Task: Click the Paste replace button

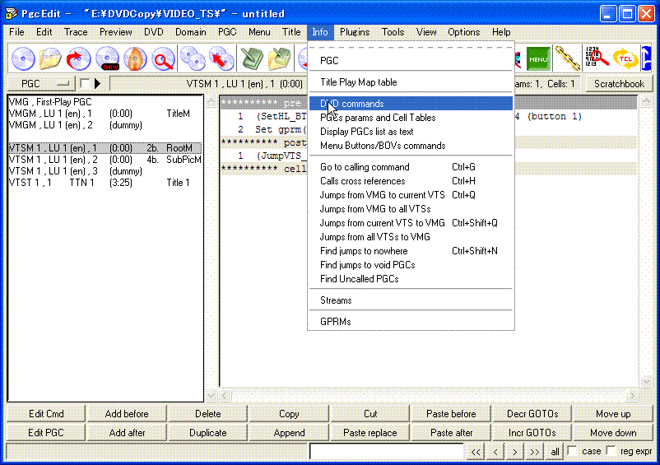Action: point(370,433)
